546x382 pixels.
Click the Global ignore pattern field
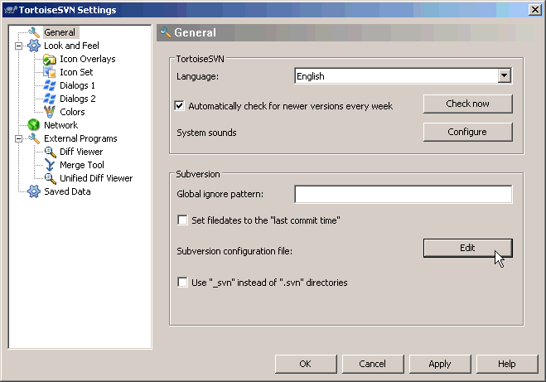(403, 194)
